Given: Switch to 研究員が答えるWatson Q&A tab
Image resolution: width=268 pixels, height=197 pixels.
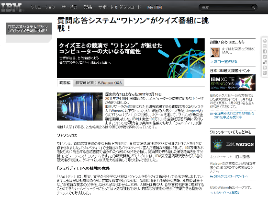Looking at the screenshot, I should pyautogui.click(x=99, y=83).
